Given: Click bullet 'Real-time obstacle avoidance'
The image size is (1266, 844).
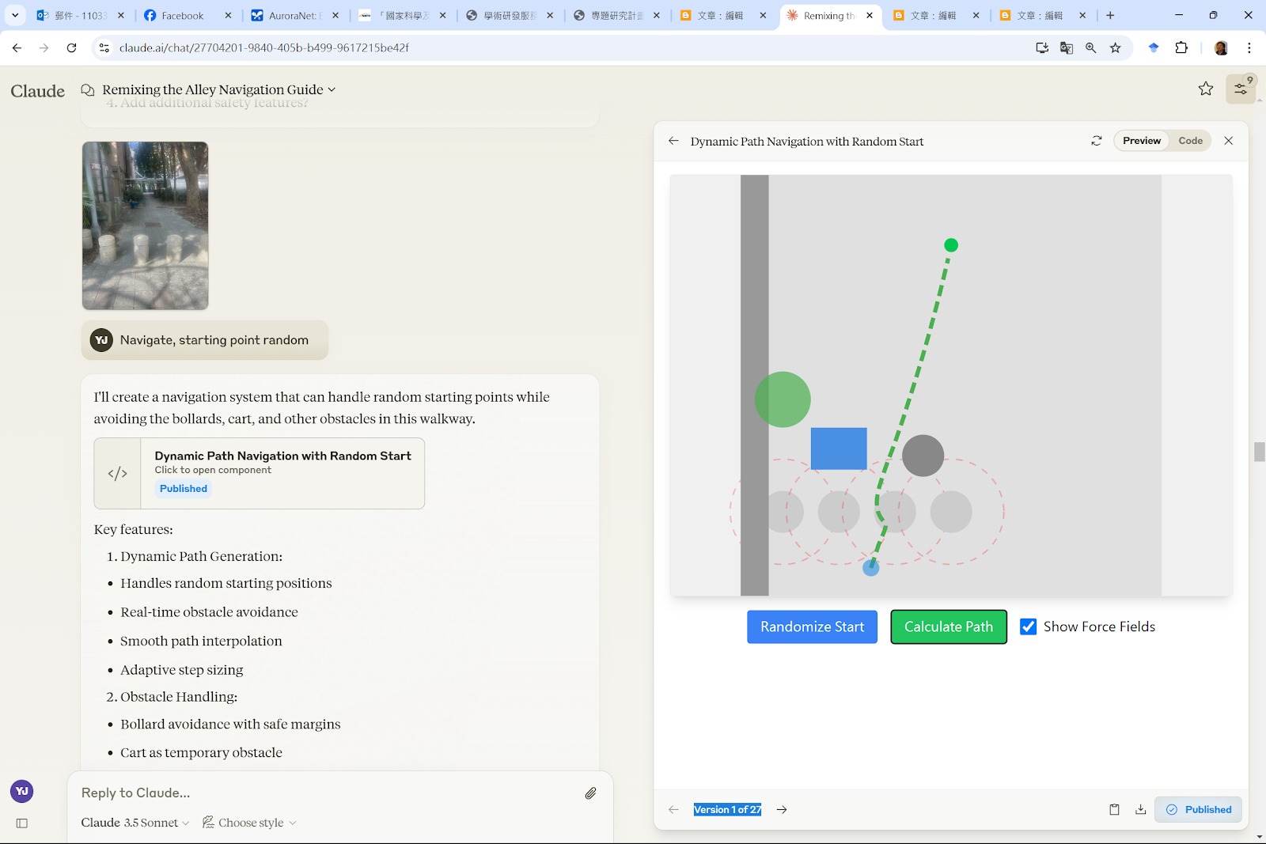Looking at the screenshot, I should click(209, 612).
